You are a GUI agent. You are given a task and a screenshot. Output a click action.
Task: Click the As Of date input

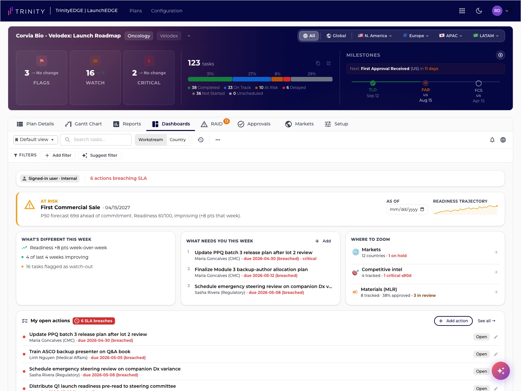407,210
